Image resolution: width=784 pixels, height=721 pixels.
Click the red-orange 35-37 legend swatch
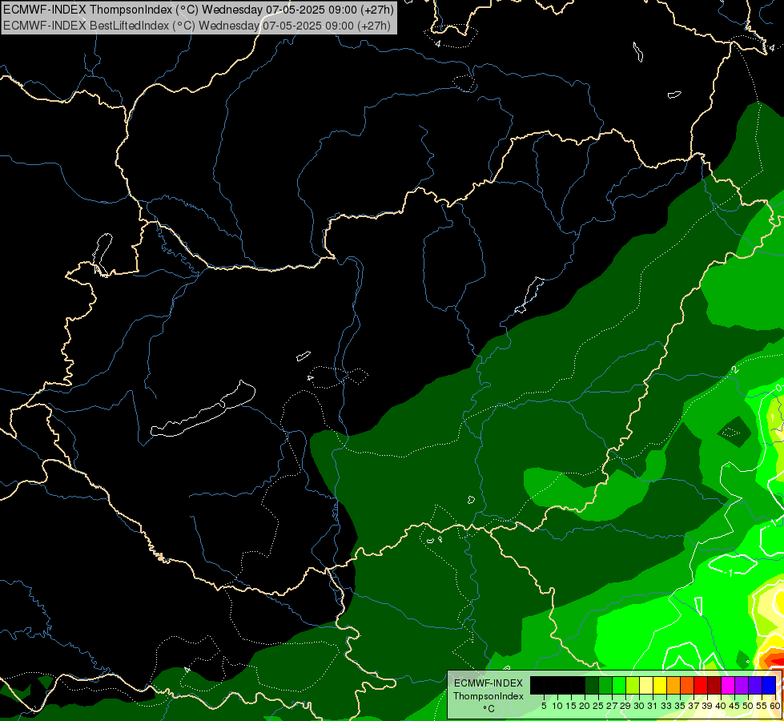pos(687,686)
